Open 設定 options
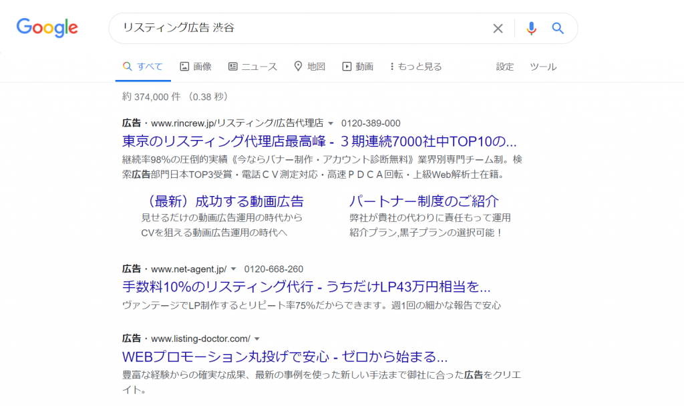The width and height of the screenshot is (684, 406). (x=505, y=67)
